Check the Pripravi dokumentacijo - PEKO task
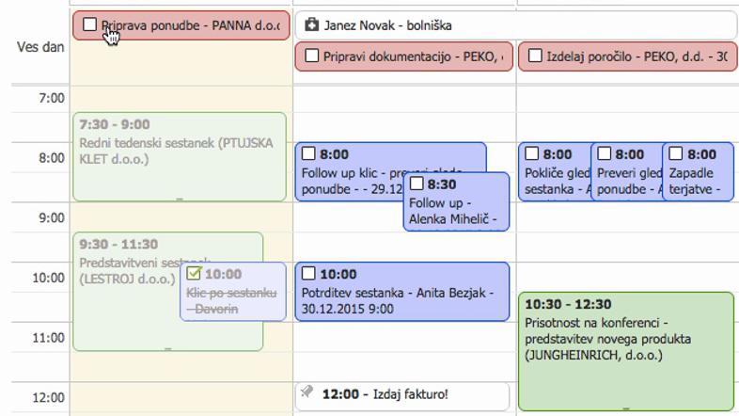The image size is (739, 416). click(311, 56)
